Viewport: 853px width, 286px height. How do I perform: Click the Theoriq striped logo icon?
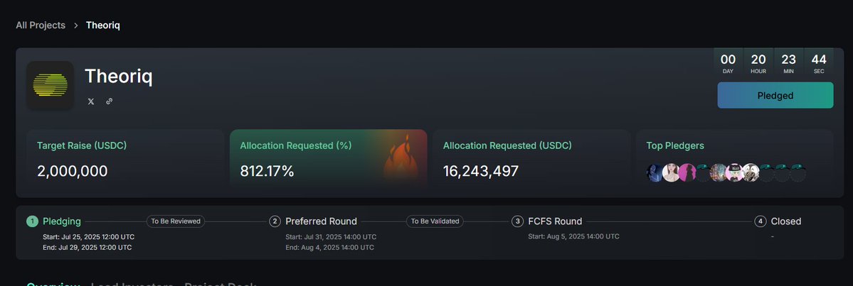[x=50, y=84]
